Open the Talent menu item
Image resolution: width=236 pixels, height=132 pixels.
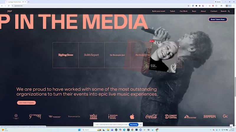172,11
